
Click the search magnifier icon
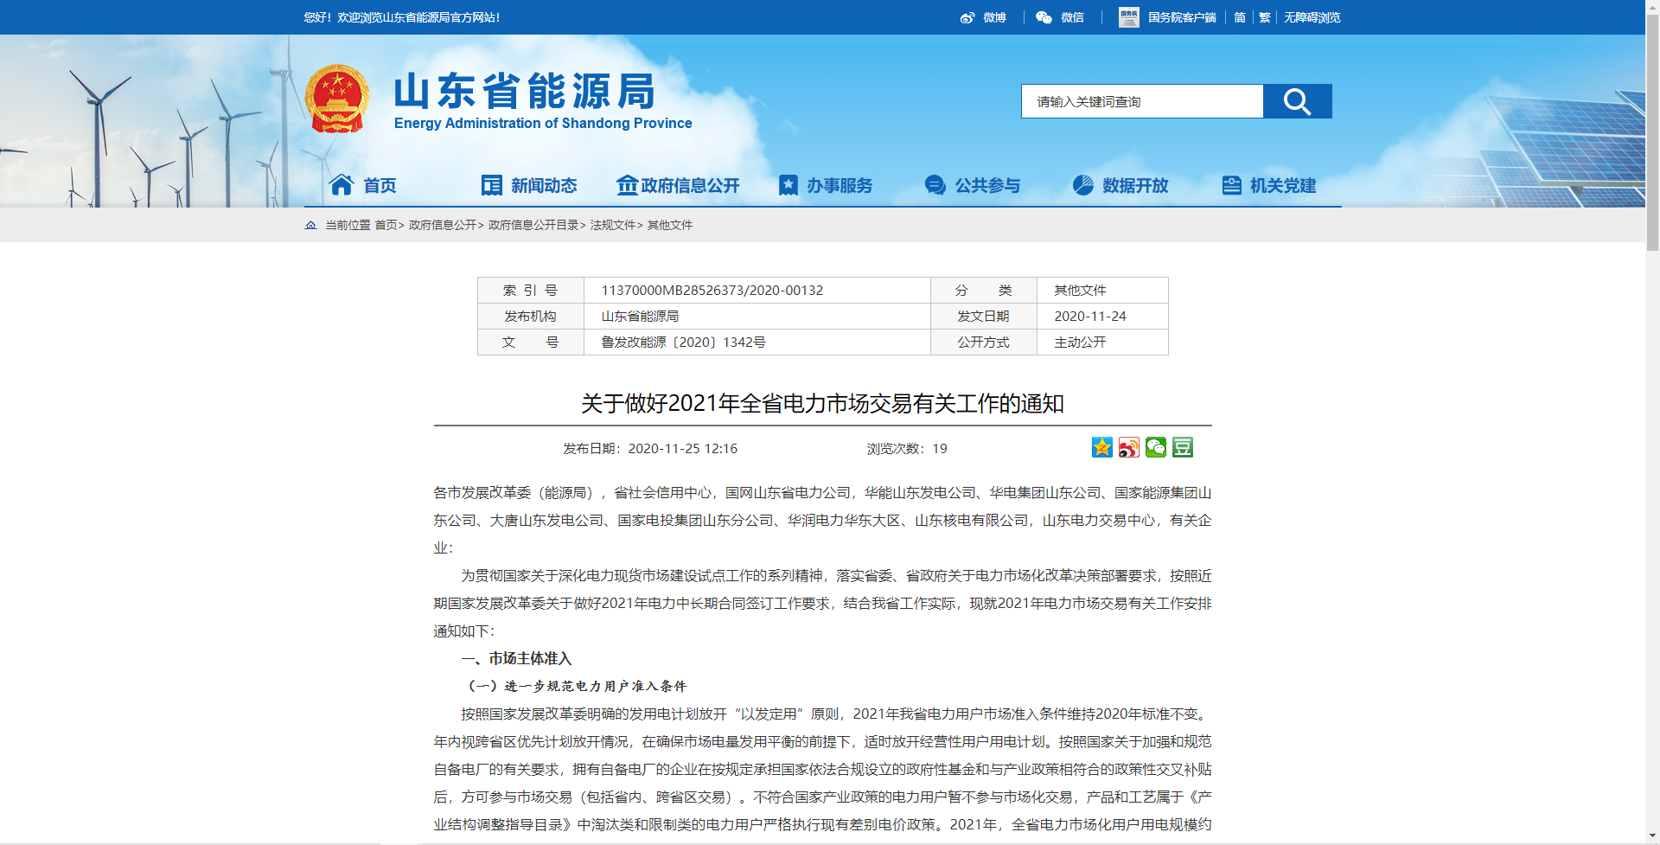point(1297,100)
